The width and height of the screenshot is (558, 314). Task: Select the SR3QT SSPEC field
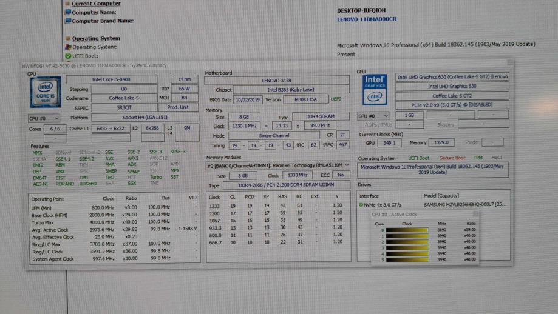124,108
